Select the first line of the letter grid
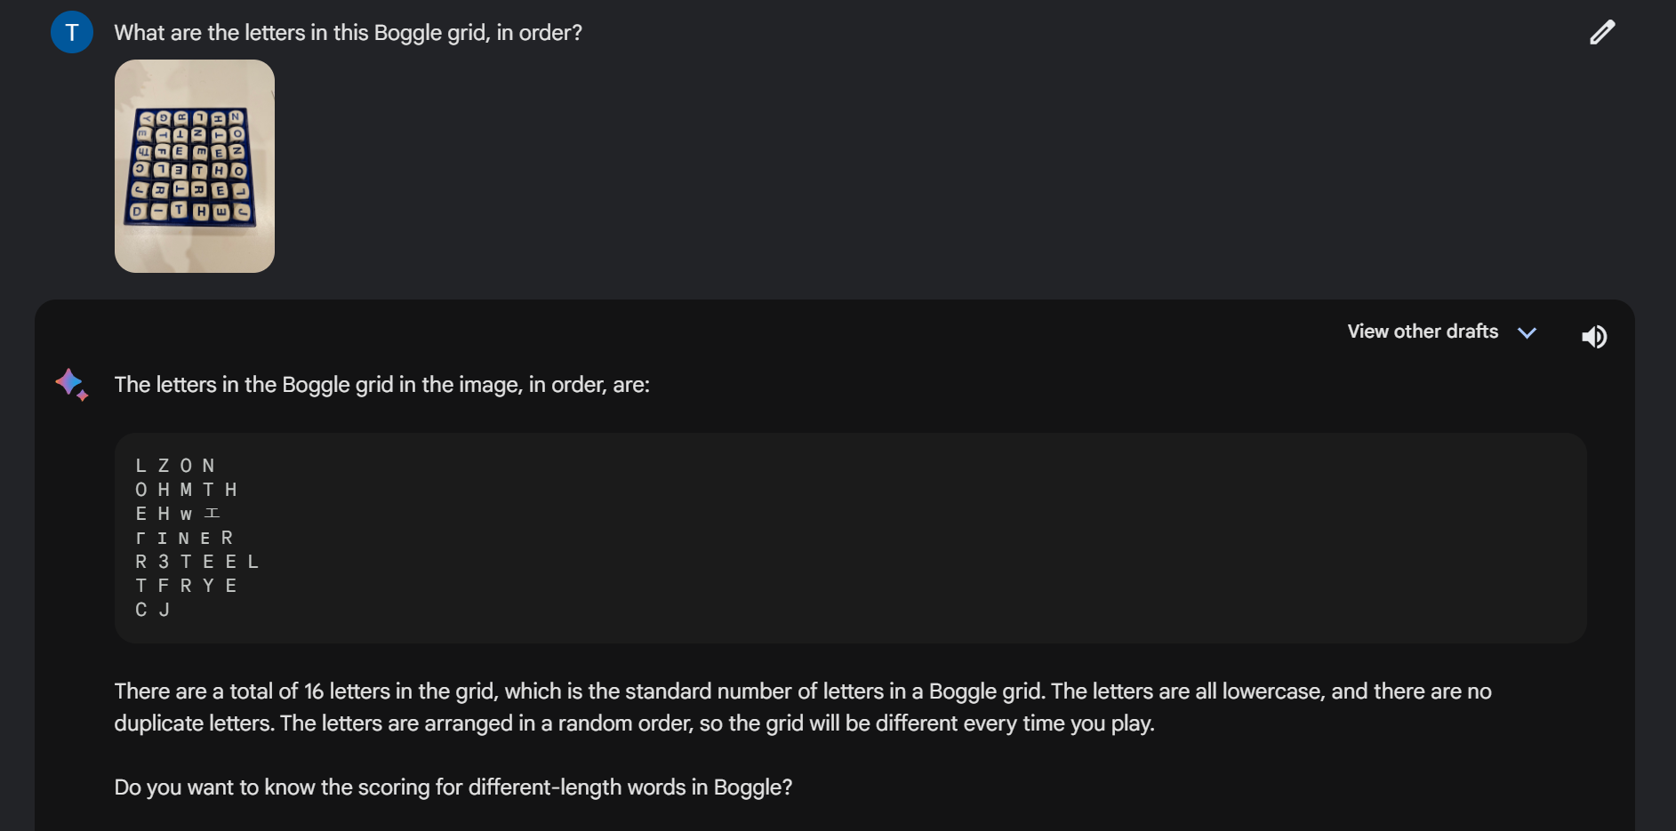The width and height of the screenshot is (1676, 831). (x=174, y=465)
